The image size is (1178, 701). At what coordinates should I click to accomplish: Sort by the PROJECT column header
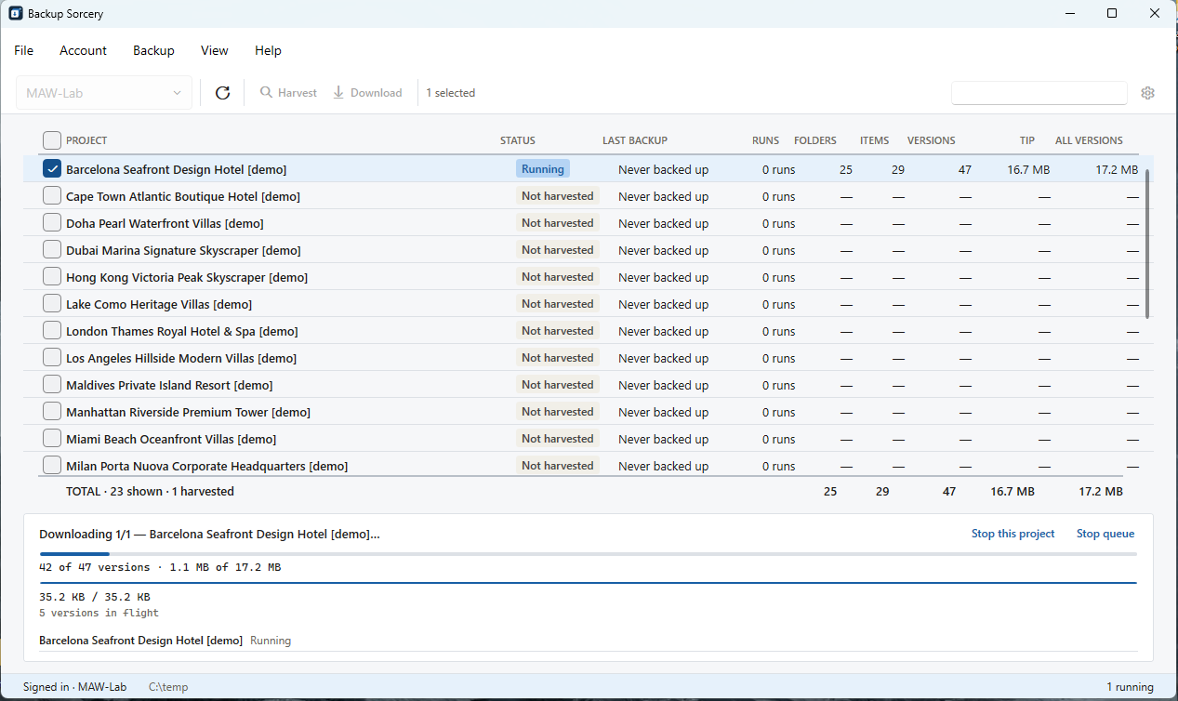[x=86, y=140]
